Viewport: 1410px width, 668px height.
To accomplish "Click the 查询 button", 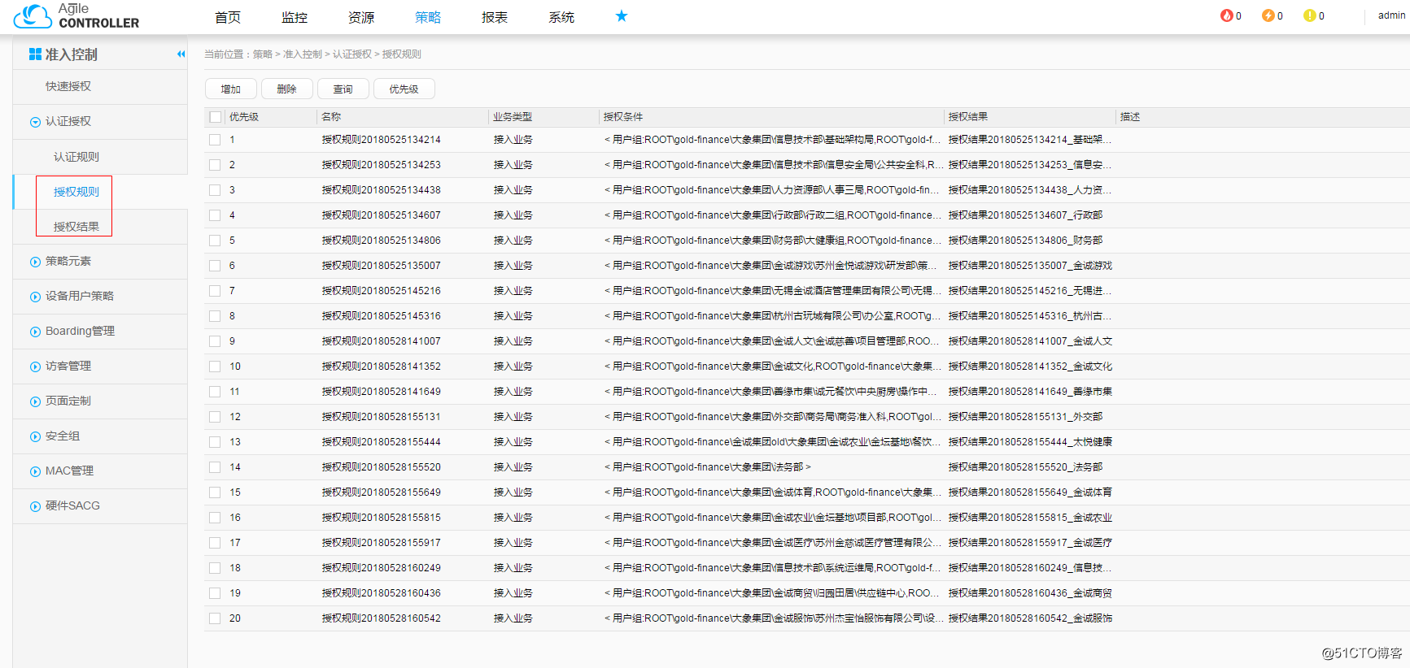I will [x=343, y=89].
